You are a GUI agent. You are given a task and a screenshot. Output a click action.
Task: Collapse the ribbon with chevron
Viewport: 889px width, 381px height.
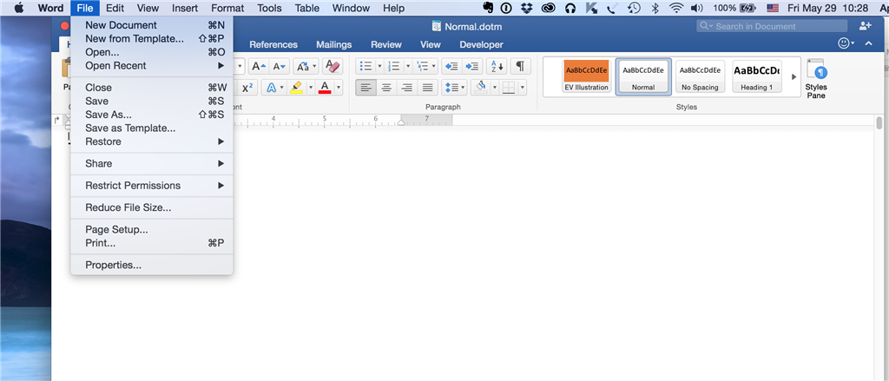pos(868,43)
